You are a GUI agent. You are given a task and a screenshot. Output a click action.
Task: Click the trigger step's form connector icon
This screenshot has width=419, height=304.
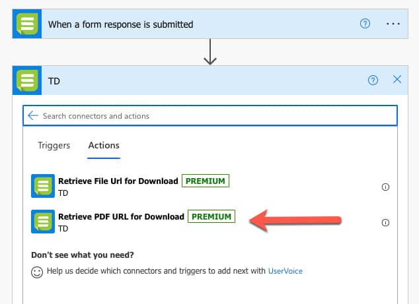click(27, 24)
